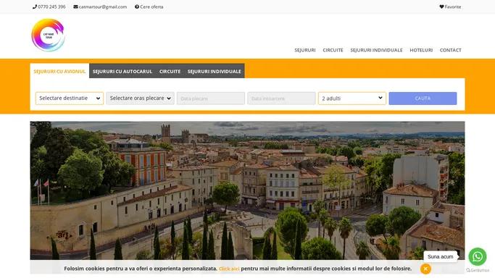Click the Suna acum label
The height and width of the screenshot is (278, 495).
click(x=441, y=256)
